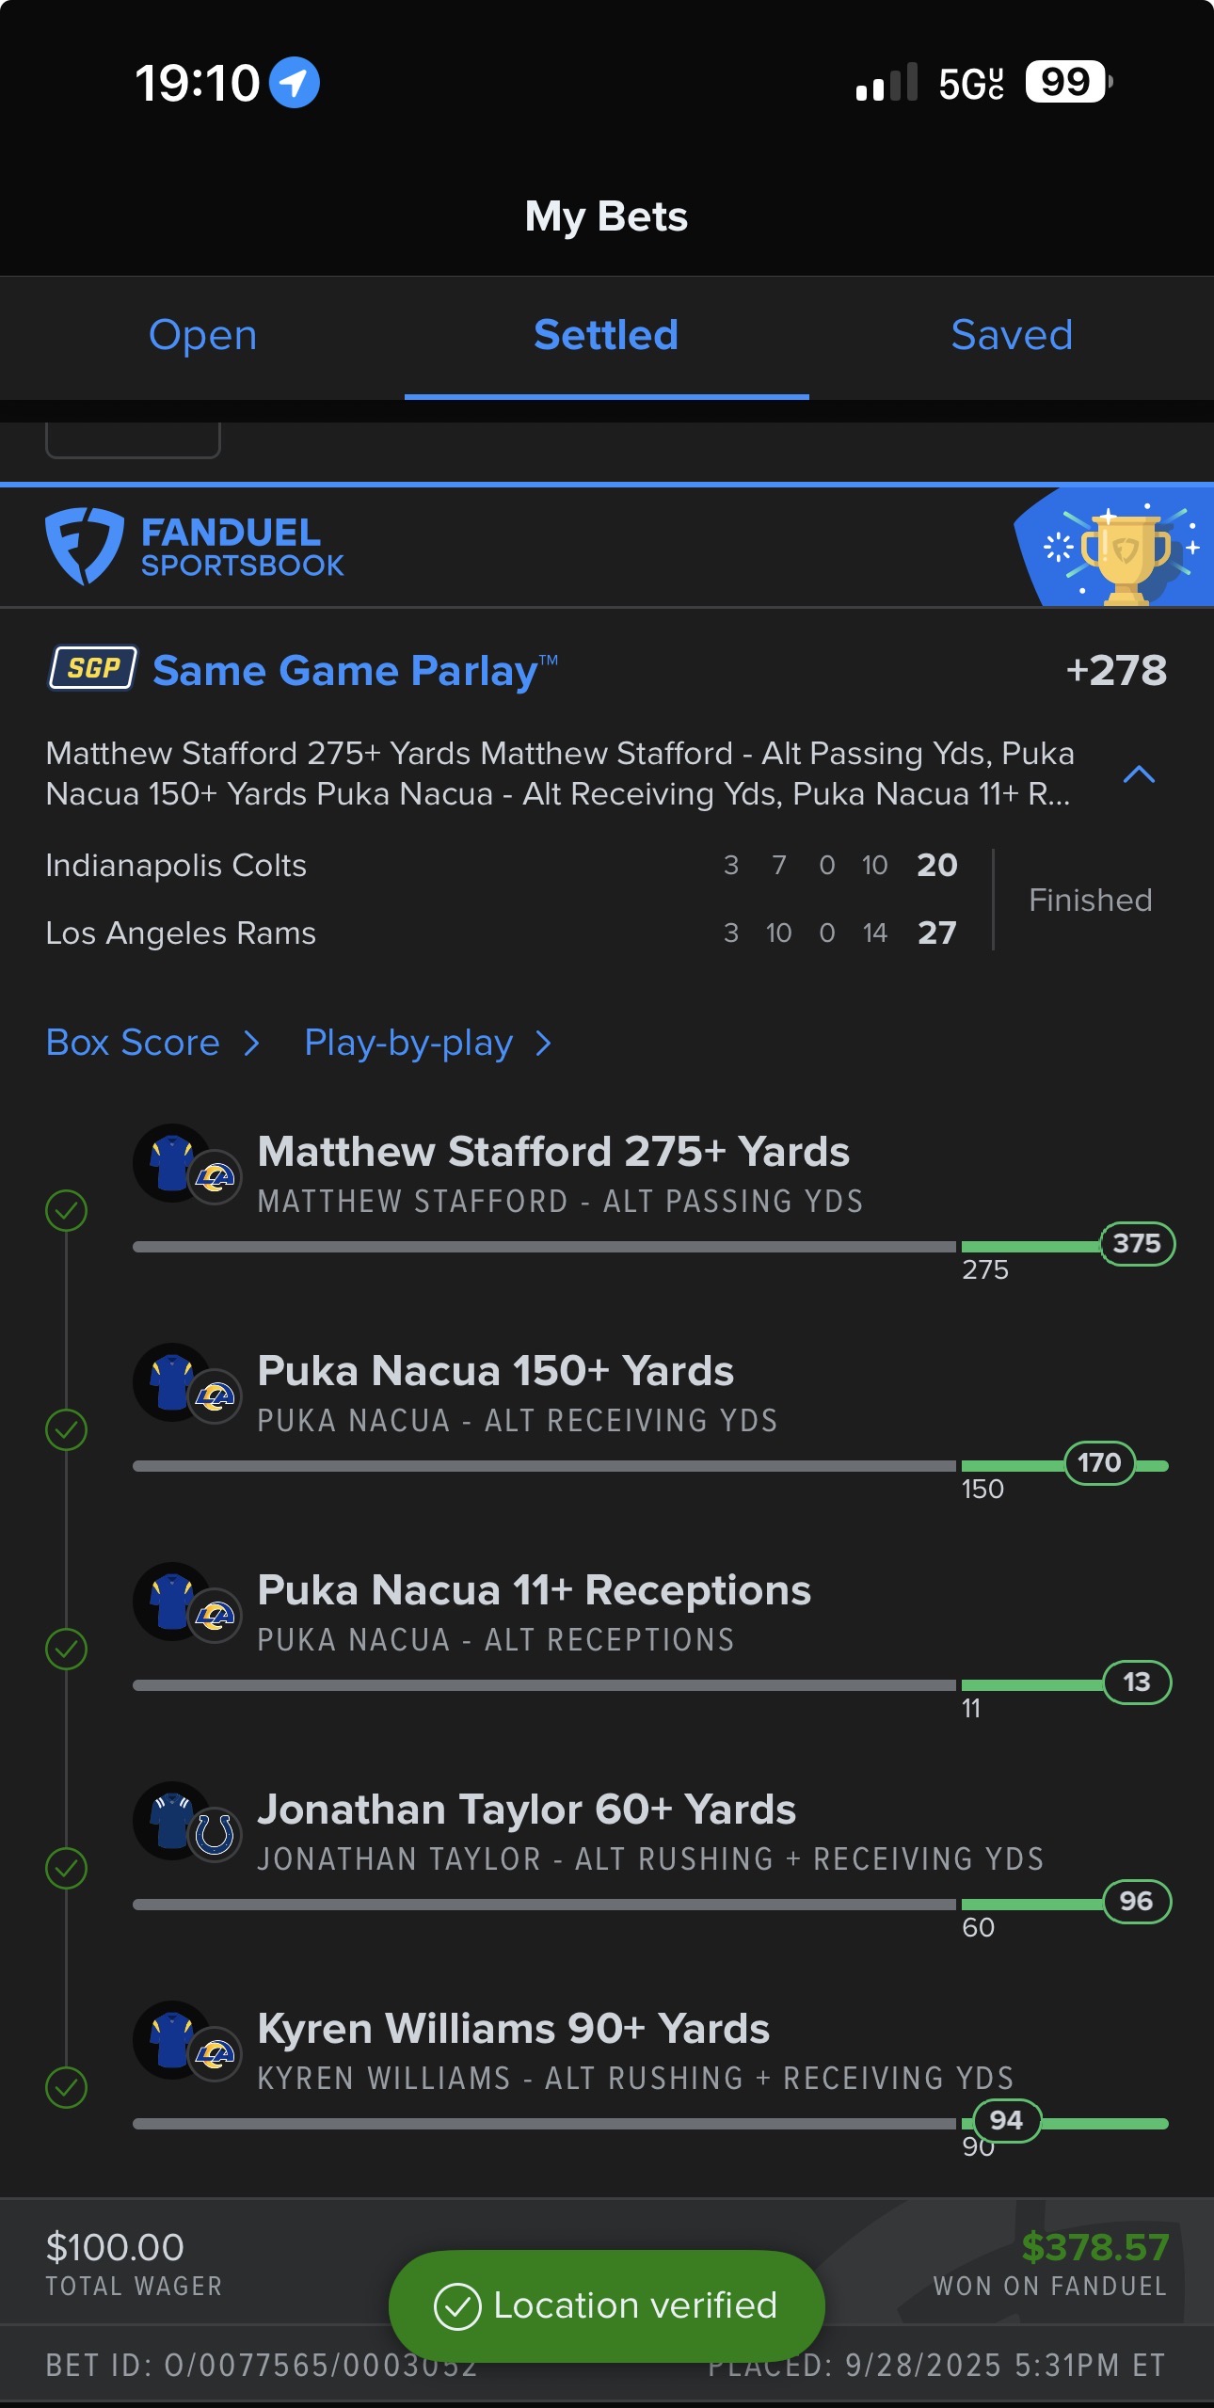Tap the gold trophy winner badge
Viewport: 1214px width, 2408px height.
click(1125, 555)
